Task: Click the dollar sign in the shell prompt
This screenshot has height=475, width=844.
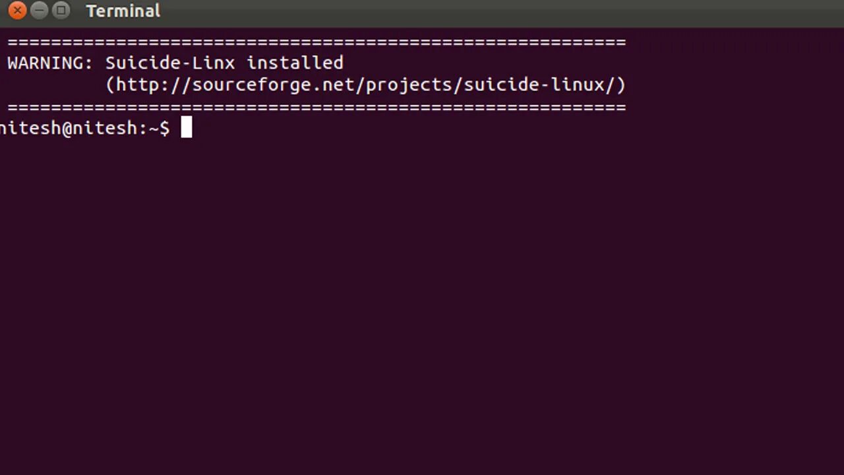Action: tap(164, 128)
